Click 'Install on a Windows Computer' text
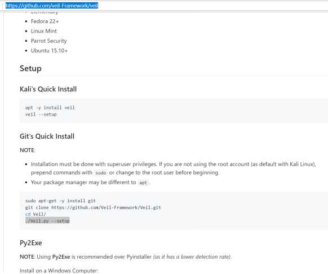This screenshot has width=328, height=274. [59, 271]
